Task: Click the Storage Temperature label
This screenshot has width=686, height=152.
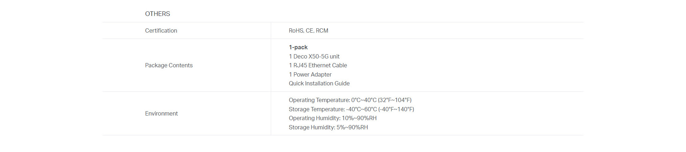Action: [317, 109]
